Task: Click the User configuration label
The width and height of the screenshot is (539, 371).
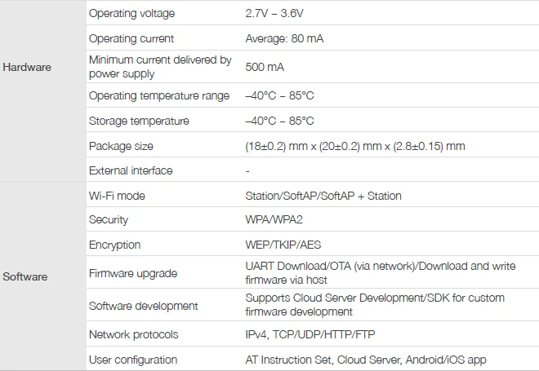Action: pos(133,360)
